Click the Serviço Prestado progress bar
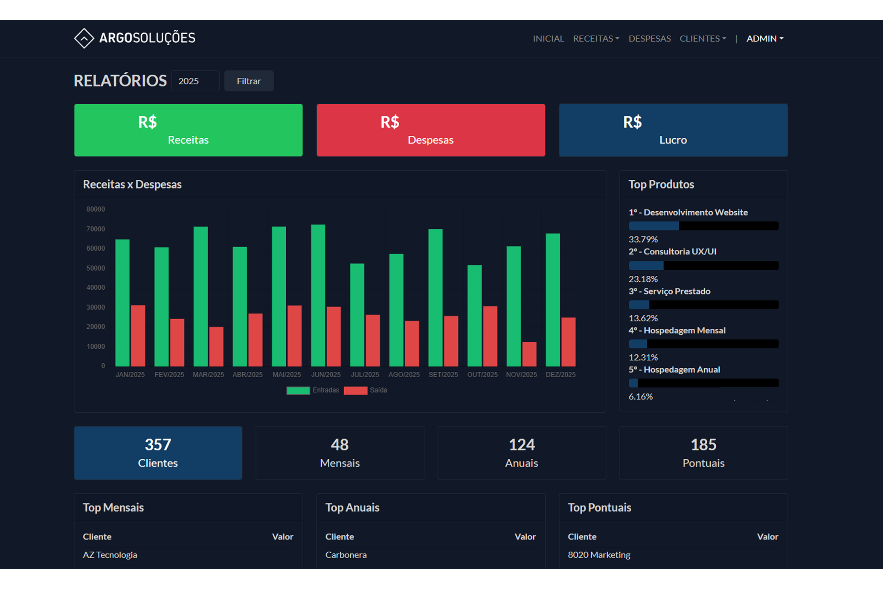 [x=703, y=305]
